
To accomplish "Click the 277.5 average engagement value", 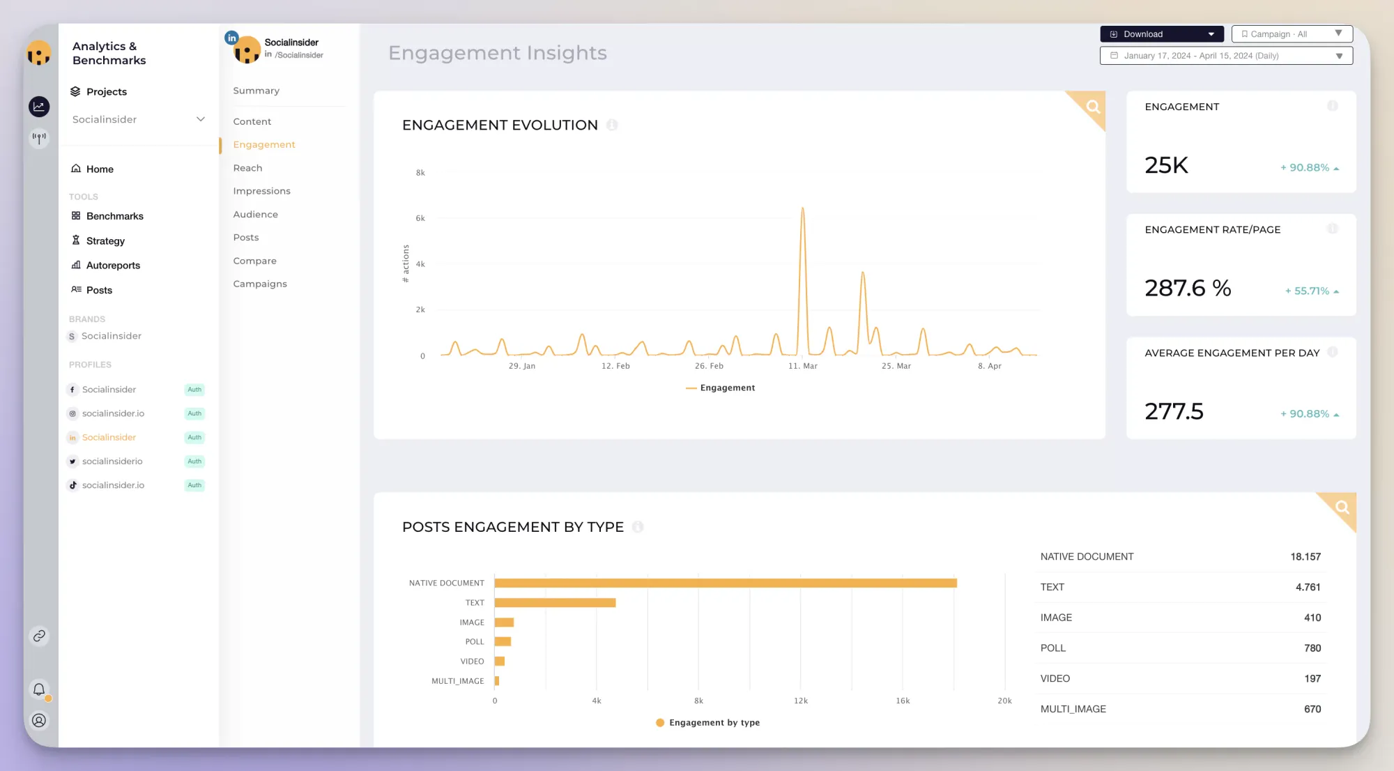I will point(1174,411).
